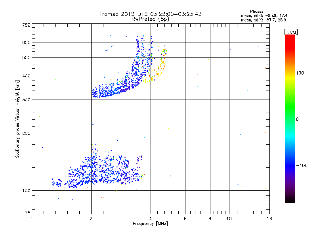Click the 'Phases' header text
Viewport: 317px width, 238px height.
click(x=256, y=12)
